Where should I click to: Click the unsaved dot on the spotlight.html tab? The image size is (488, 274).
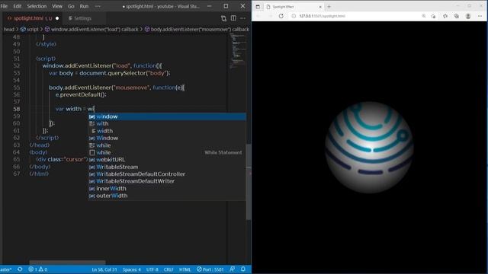pyautogui.click(x=57, y=18)
